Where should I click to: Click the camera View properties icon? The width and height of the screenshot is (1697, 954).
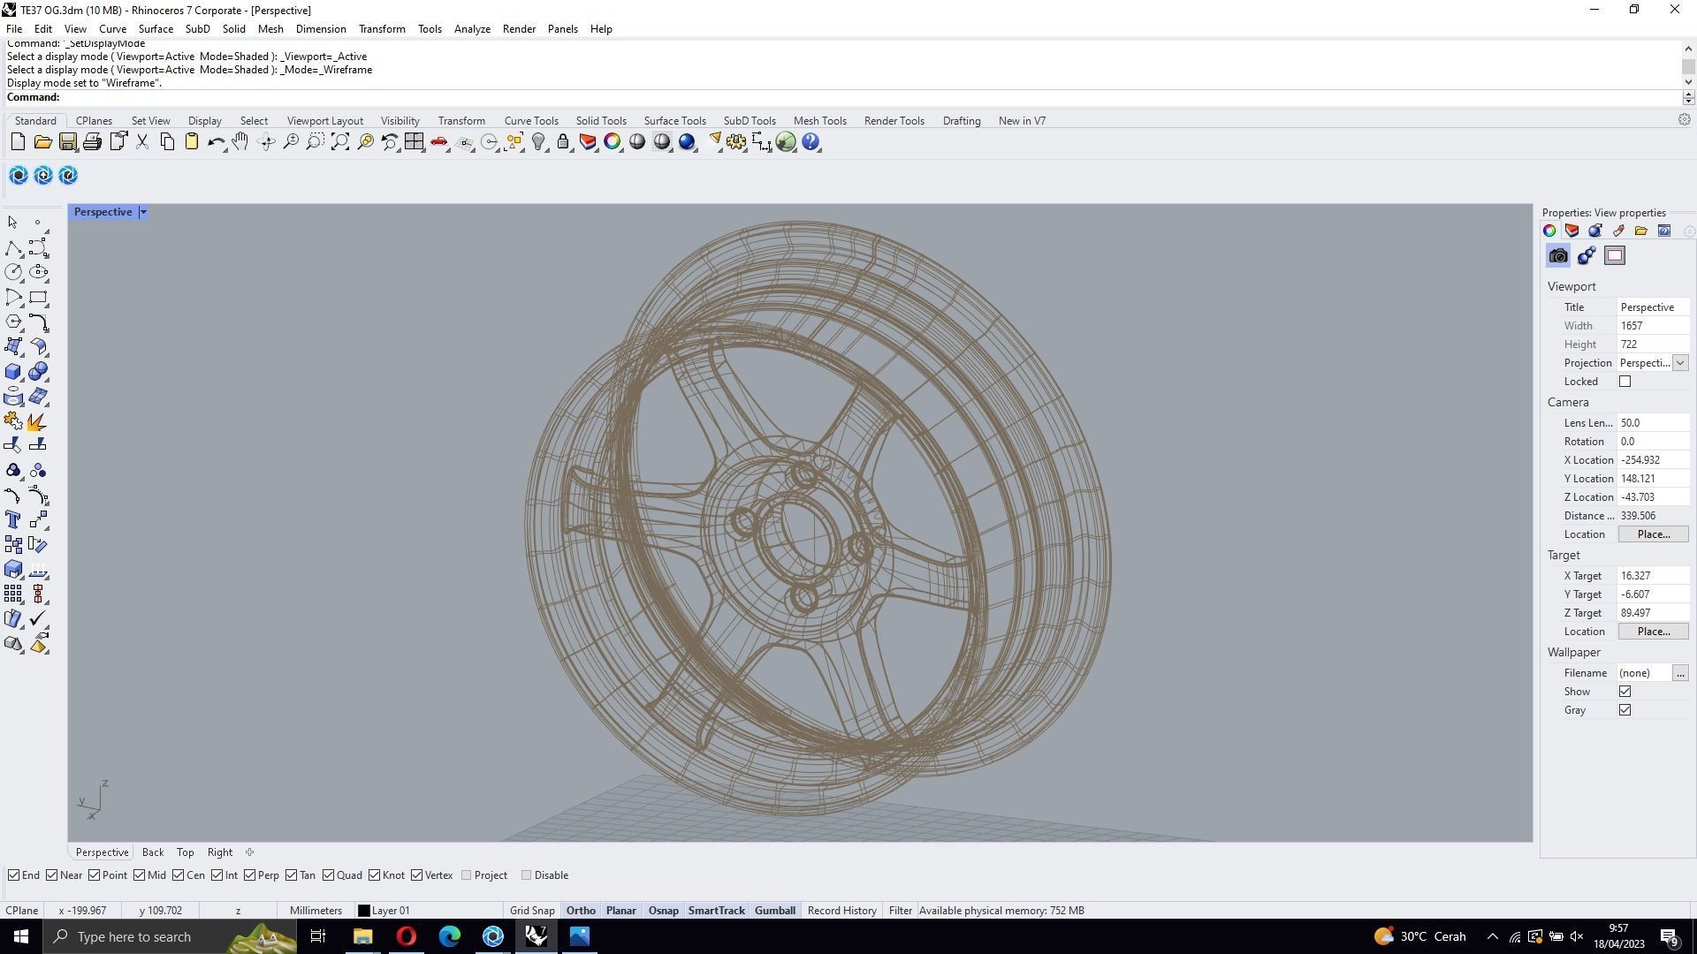(1558, 256)
